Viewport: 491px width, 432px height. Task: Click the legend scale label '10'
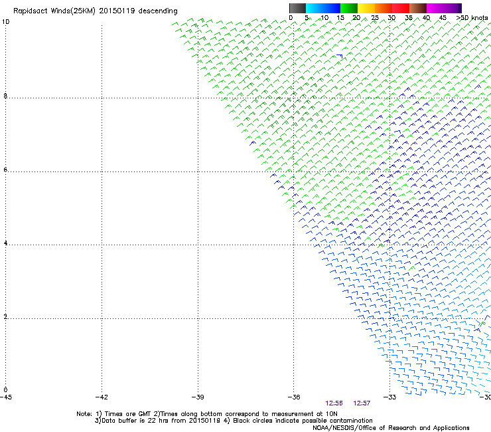click(324, 18)
